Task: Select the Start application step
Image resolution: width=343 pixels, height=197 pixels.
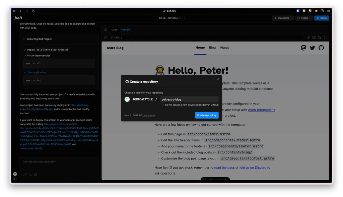Action: coord(35,72)
